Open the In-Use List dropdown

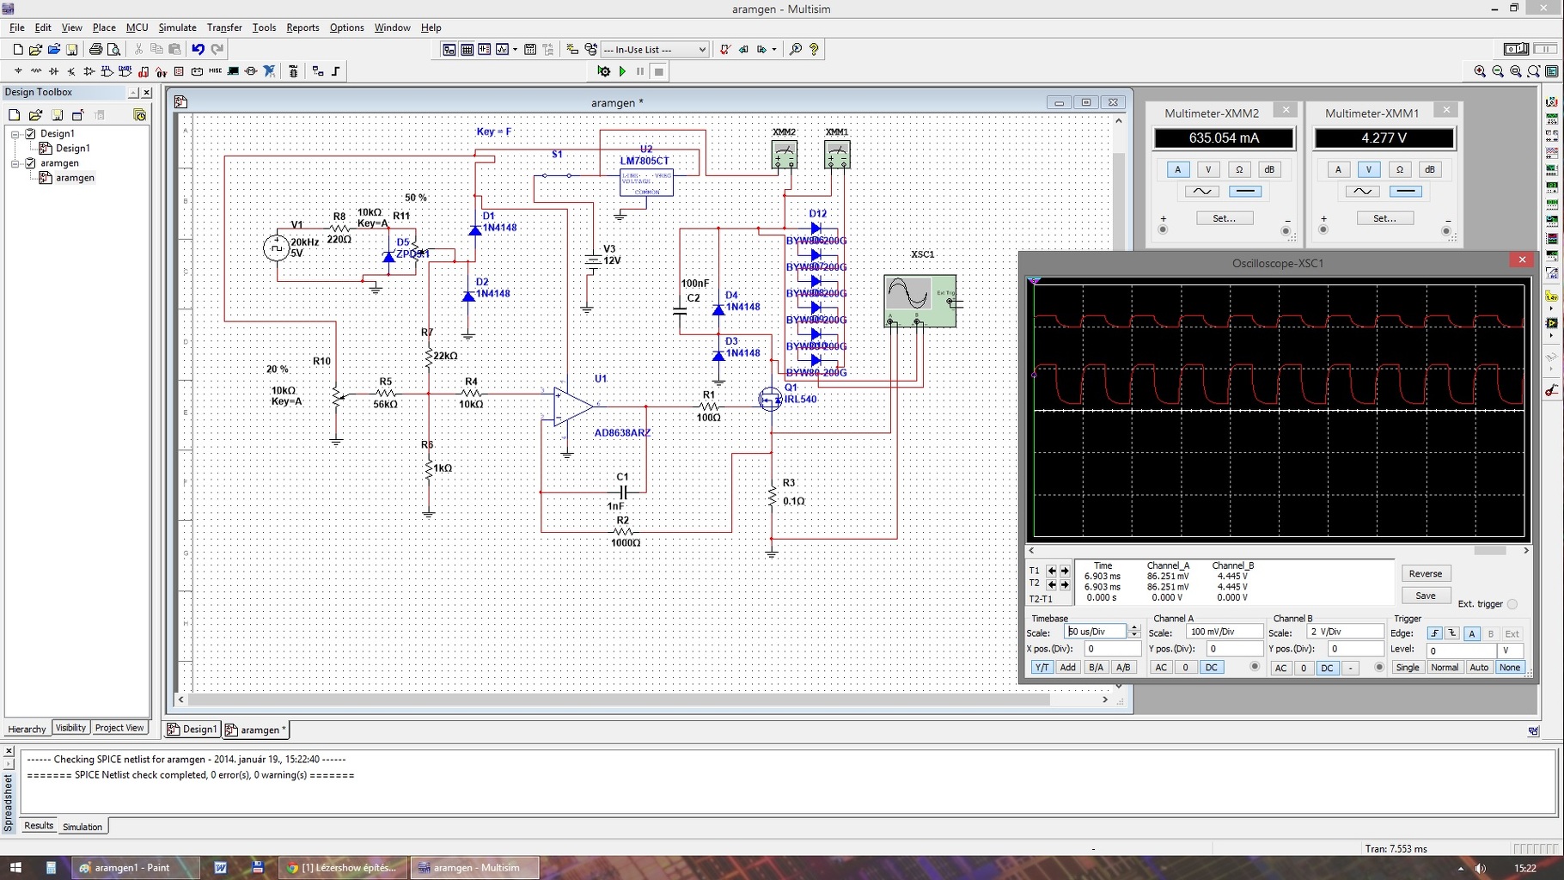[x=702, y=49]
